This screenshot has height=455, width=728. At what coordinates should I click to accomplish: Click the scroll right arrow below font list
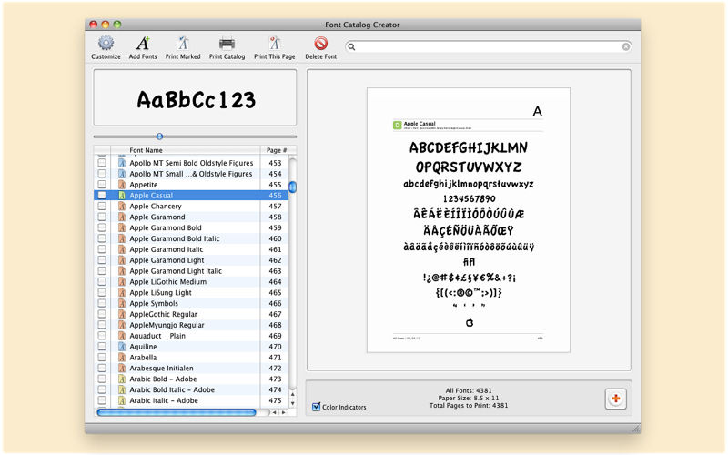pyautogui.click(x=283, y=412)
